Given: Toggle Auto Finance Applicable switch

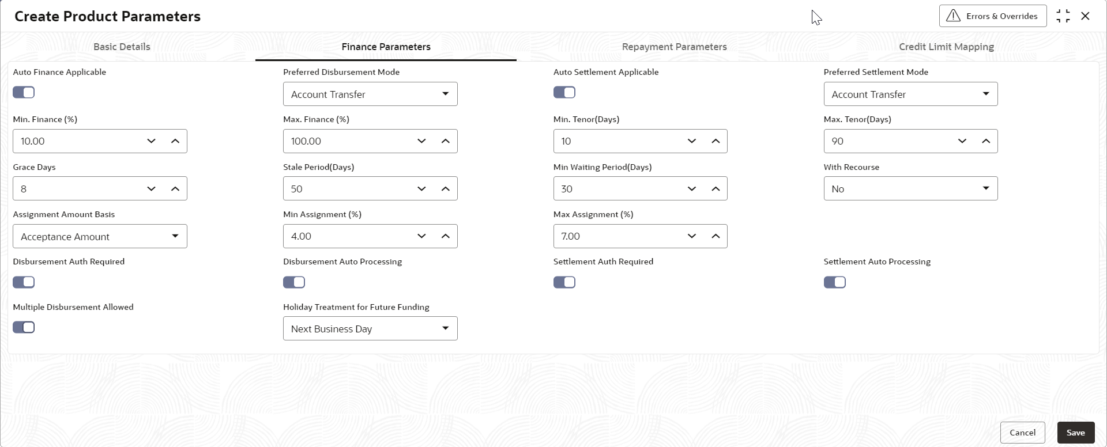Looking at the screenshot, I should pos(24,92).
